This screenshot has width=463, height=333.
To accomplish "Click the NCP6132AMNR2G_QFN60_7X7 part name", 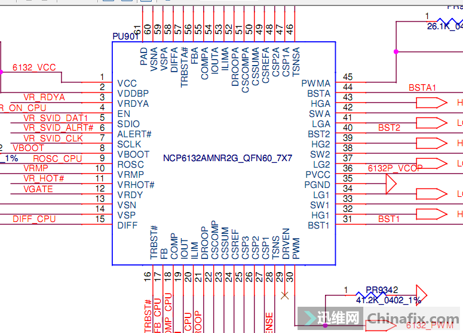I will click(x=228, y=158).
